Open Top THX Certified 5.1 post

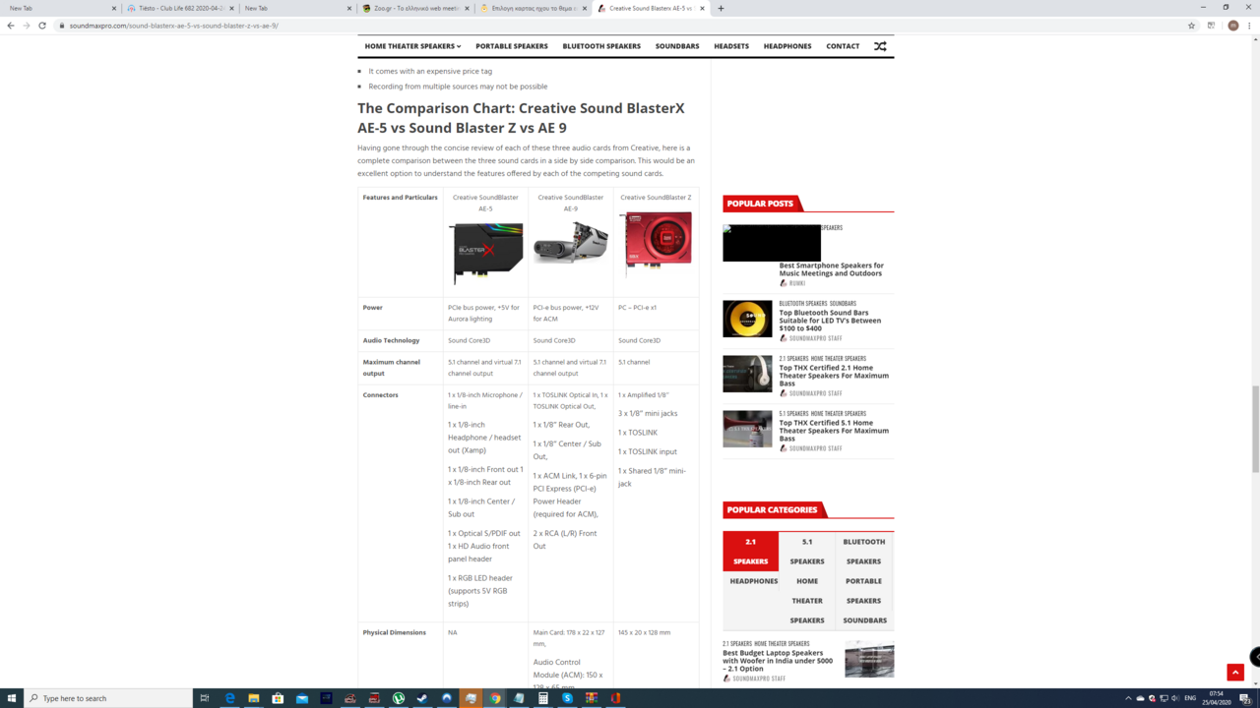click(x=834, y=431)
